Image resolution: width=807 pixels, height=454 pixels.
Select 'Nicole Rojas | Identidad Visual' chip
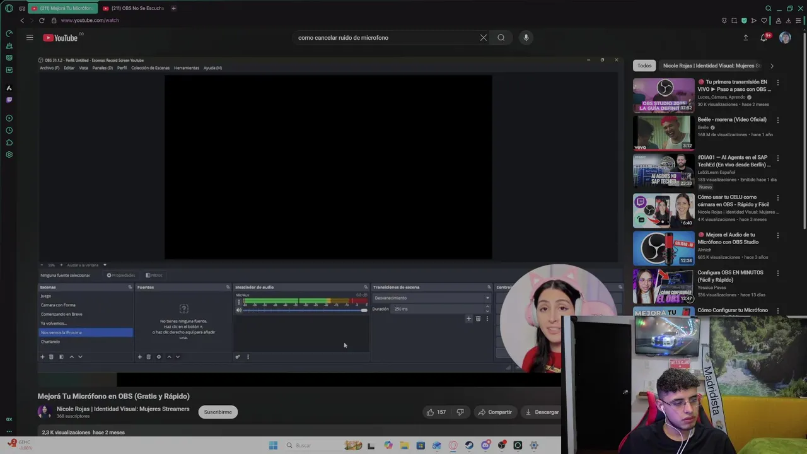tap(712, 66)
